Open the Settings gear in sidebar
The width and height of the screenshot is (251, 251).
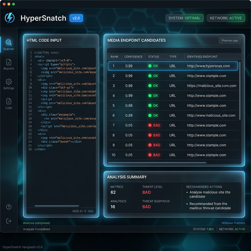coord(9,84)
